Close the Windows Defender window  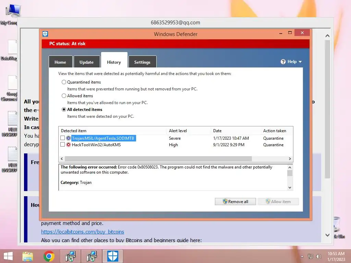[302, 33]
